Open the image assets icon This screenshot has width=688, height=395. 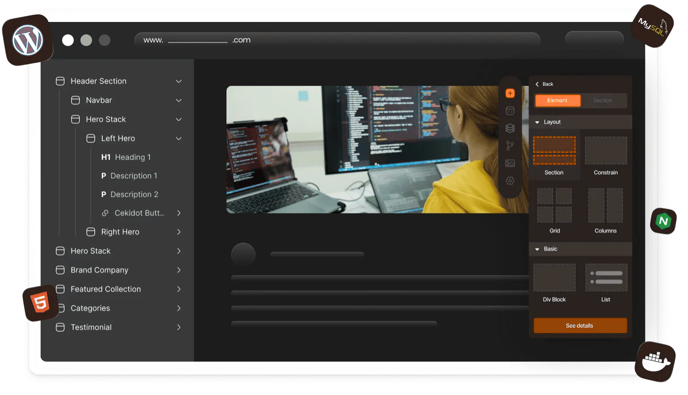(x=510, y=163)
